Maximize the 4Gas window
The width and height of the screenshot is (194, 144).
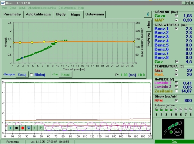pyautogui.click(x=188, y=3)
